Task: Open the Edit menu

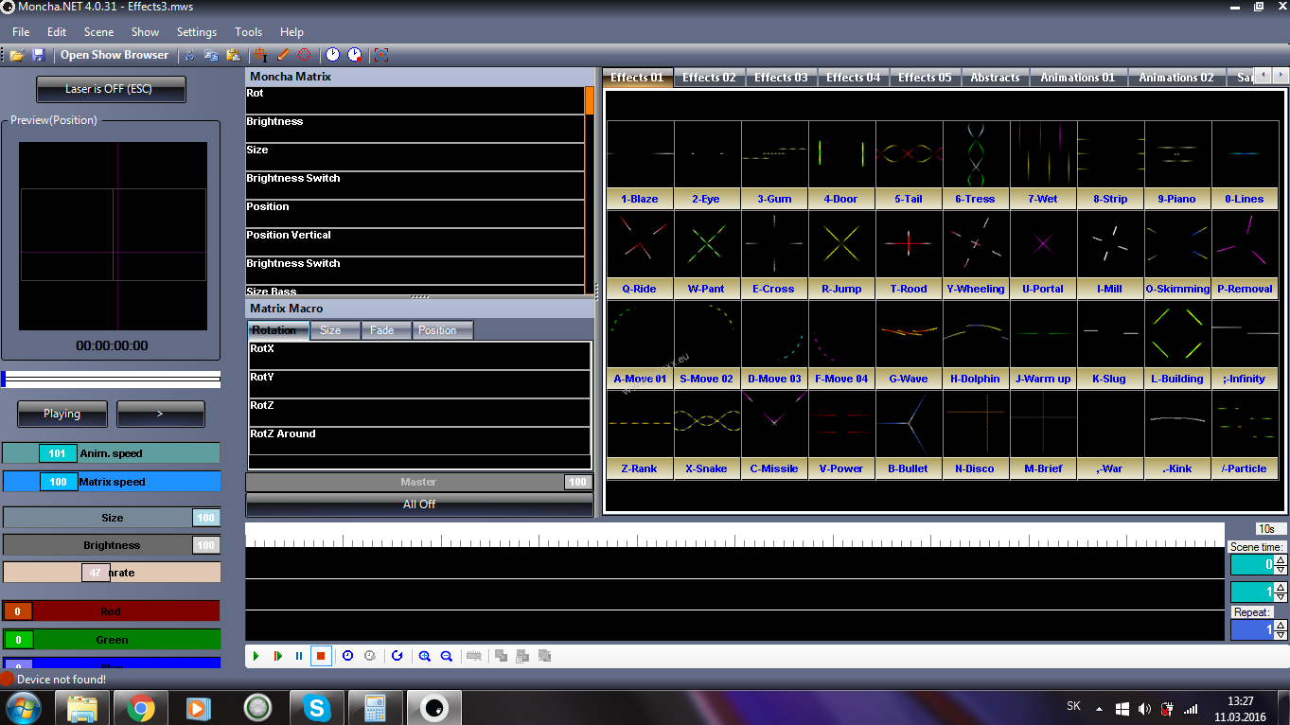Action: point(57,32)
